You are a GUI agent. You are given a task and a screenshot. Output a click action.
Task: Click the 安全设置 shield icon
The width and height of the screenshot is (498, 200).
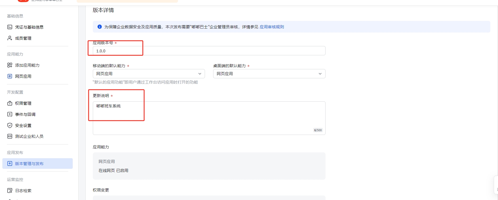10,125
